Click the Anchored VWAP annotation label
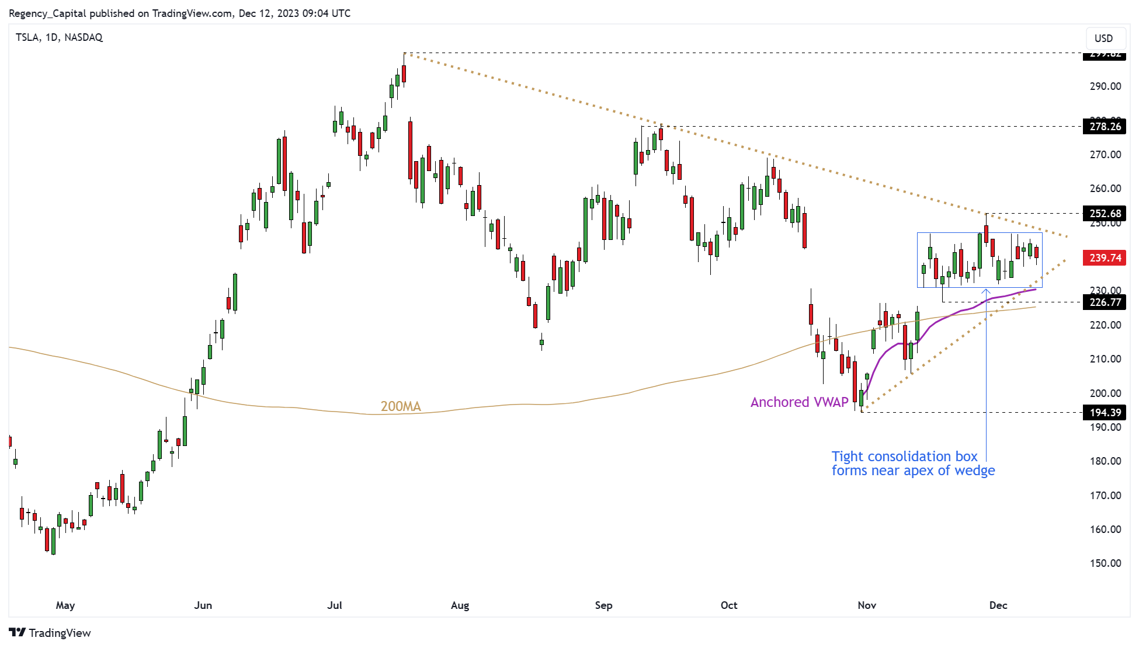 point(799,402)
